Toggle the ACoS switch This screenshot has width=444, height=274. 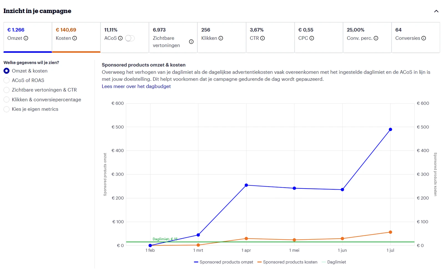click(130, 38)
